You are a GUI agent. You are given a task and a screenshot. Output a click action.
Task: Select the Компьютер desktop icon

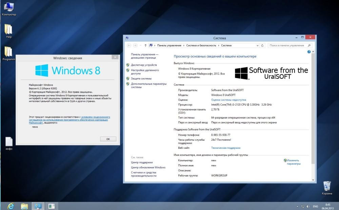tap(9, 7)
